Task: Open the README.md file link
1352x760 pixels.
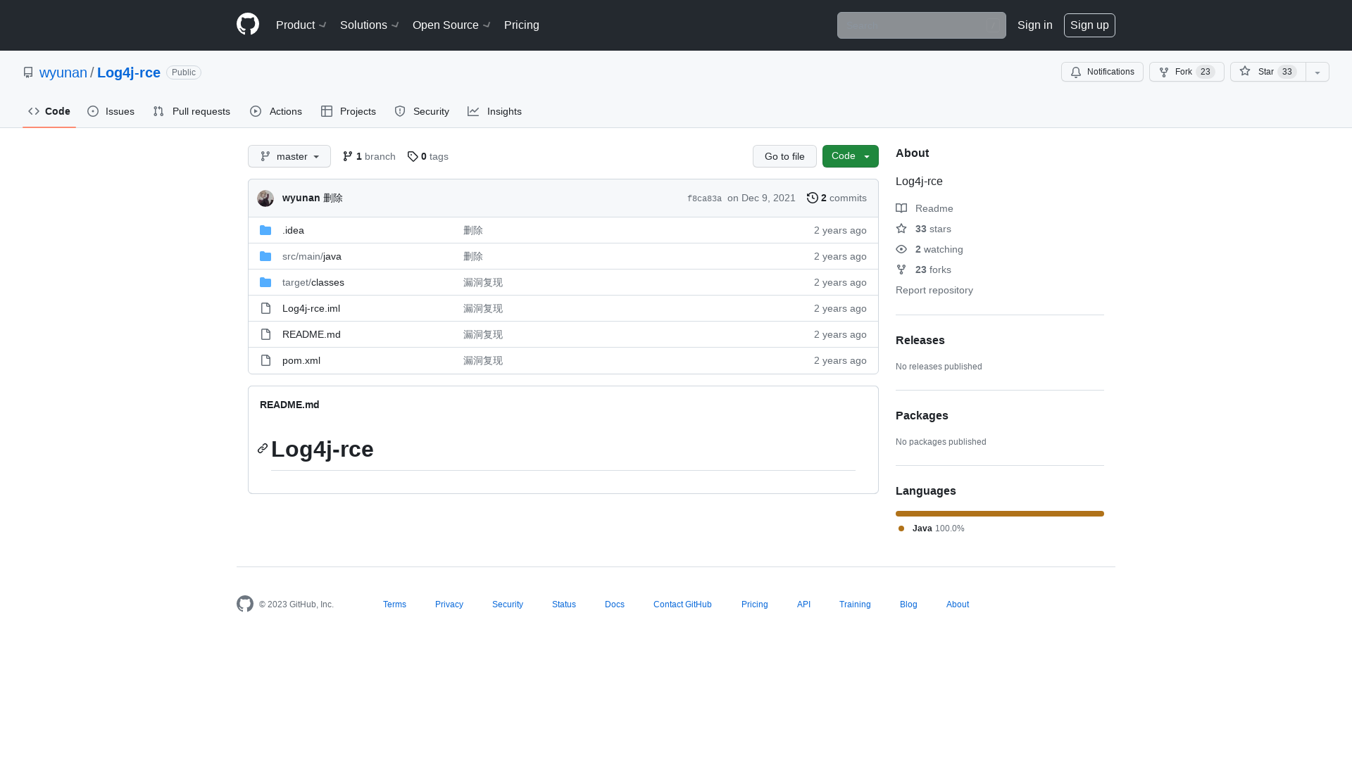Action: click(x=311, y=334)
